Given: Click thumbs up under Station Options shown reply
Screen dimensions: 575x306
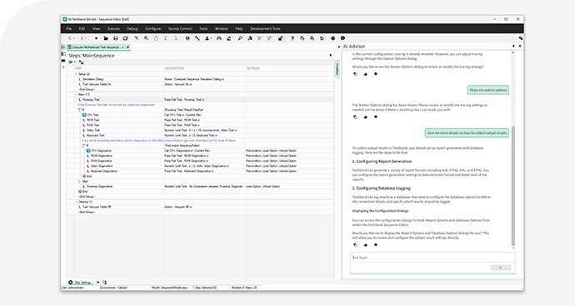Looking at the screenshot, I should (x=365, y=117).
